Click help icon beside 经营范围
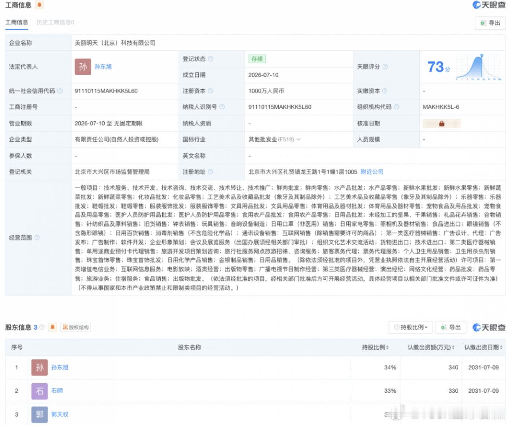Screen dimensions: 509x425 pyautogui.click(x=37, y=237)
